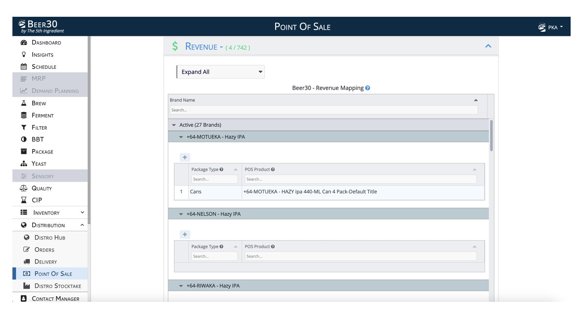Screen dimensions: 583x328
Task: Add mapping row under +64-MOTUEKA brand
Action: 185,157
